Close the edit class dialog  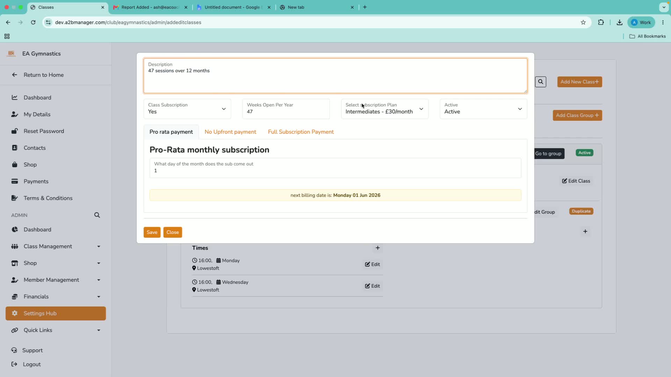(x=173, y=232)
